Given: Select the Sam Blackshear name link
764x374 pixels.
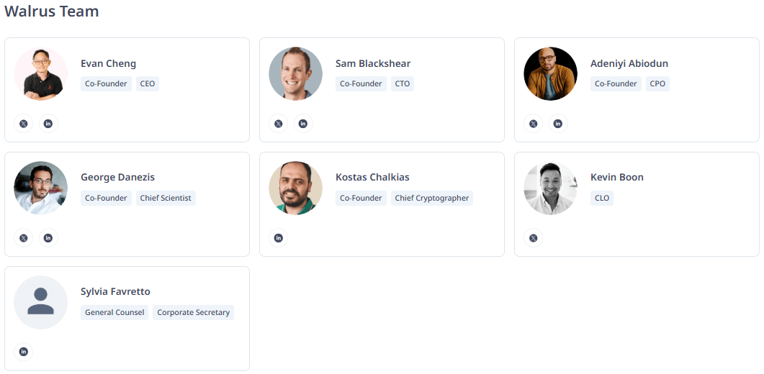Looking at the screenshot, I should 373,63.
